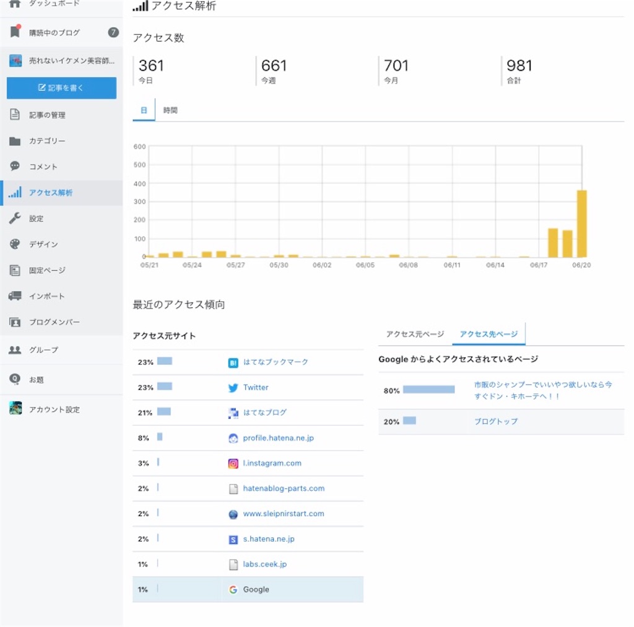Click the 80% access percentage bar
The height and width of the screenshot is (627, 634).
[x=428, y=389]
